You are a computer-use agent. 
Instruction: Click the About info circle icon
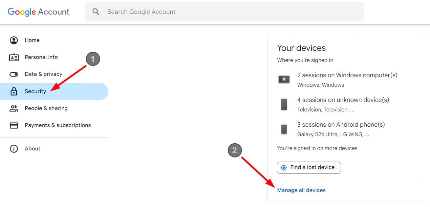click(14, 149)
